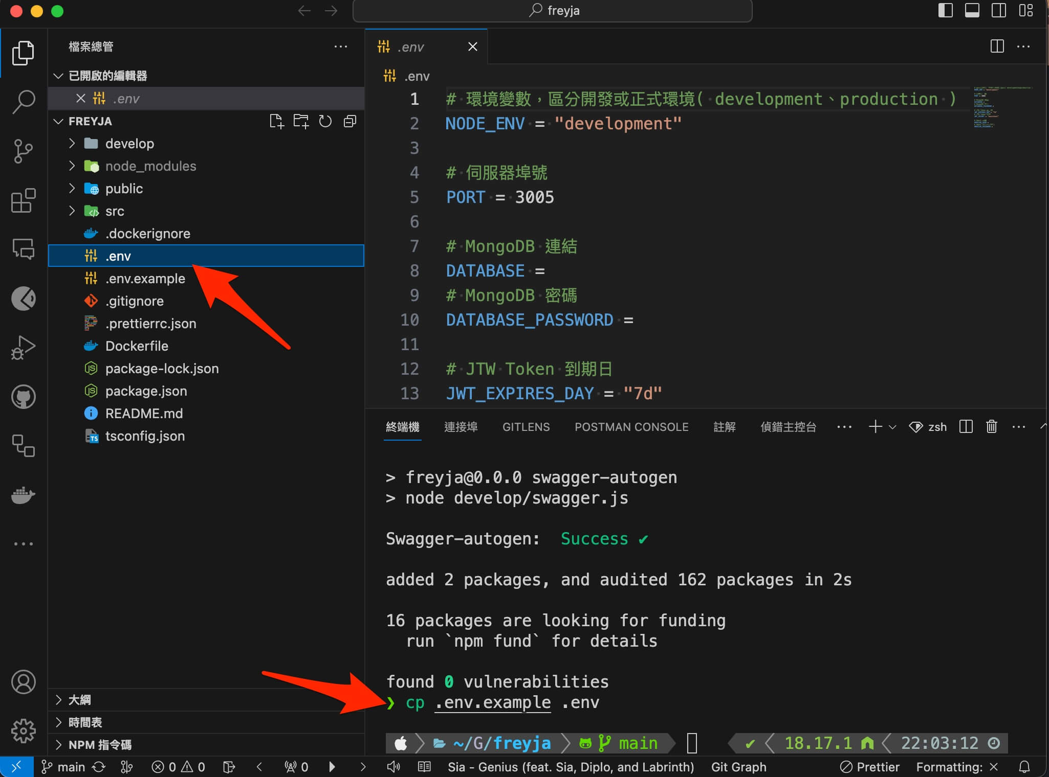Synchronize changes icon in status bar
The width and height of the screenshot is (1049, 777).
click(99, 767)
